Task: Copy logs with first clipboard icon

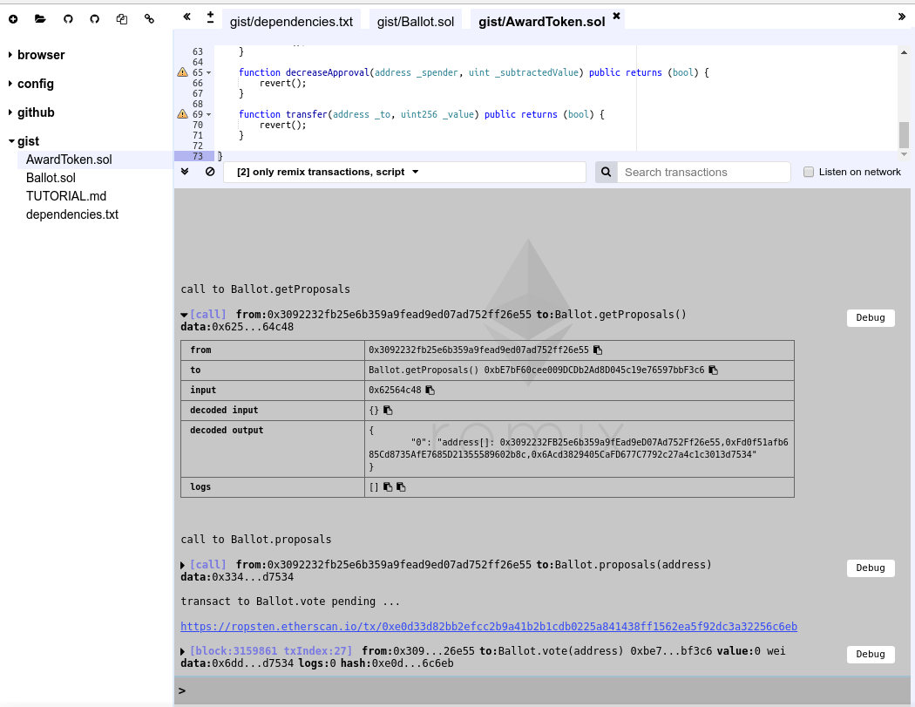Action: tap(388, 487)
